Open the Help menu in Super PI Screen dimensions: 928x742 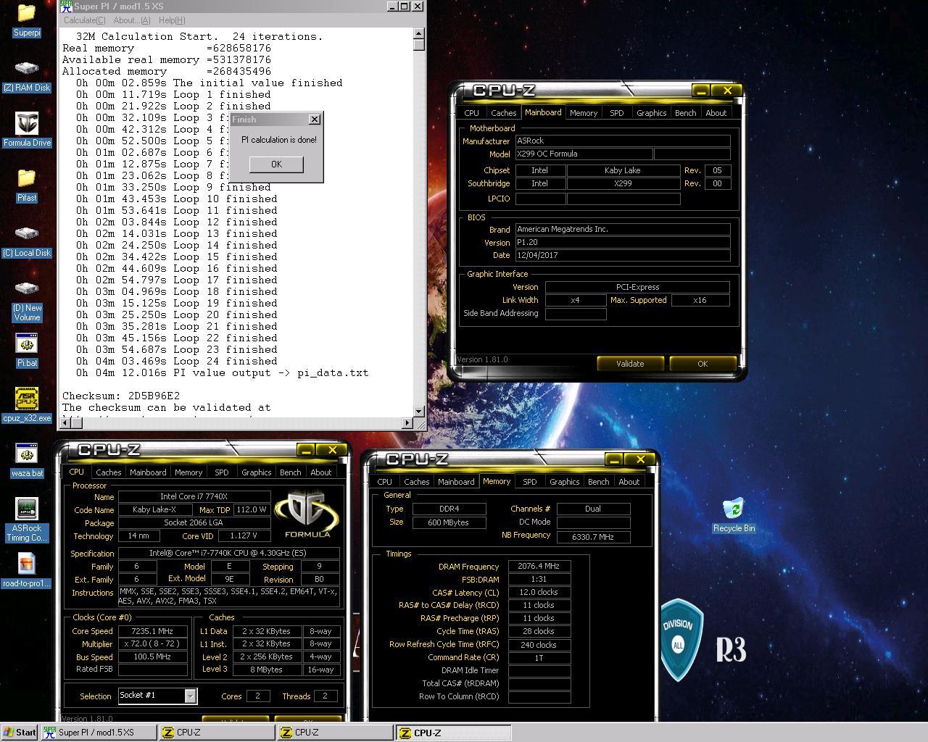(172, 20)
